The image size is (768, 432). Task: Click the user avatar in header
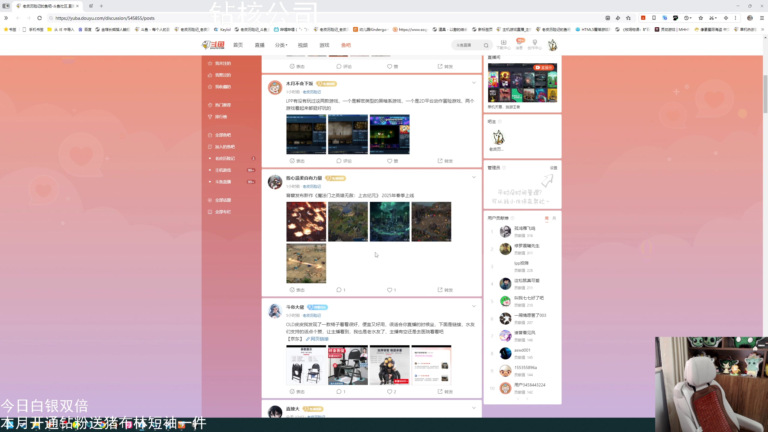point(553,45)
